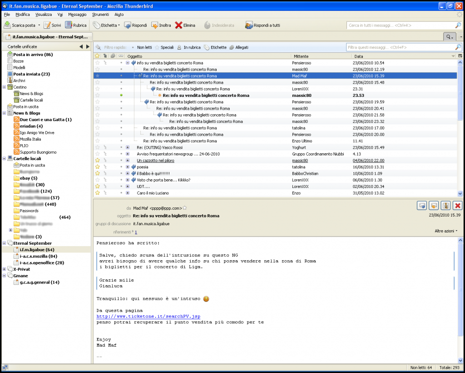Sort by the Data column header

pos(404,56)
